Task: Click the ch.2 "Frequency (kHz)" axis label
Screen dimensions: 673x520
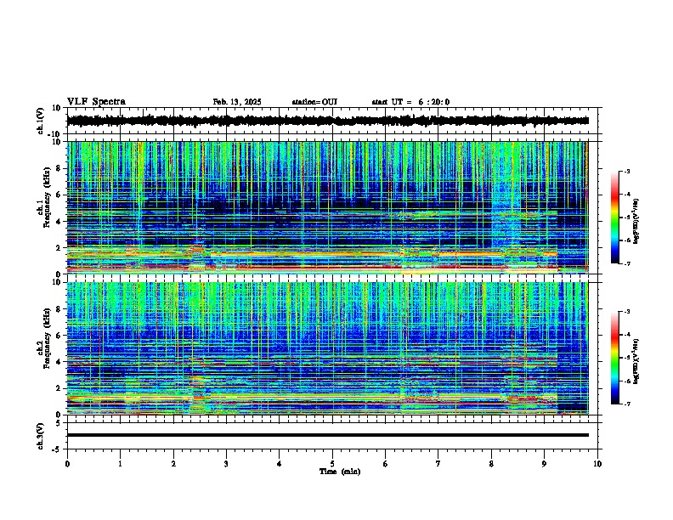Action: [x=47, y=338]
